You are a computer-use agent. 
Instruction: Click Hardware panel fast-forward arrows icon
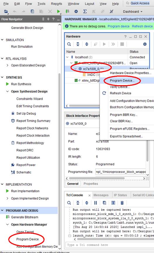click(x=113, y=44)
